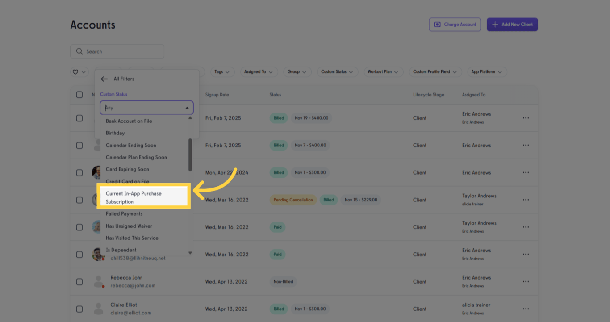This screenshot has height=322, width=610.
Task: Check the checkbox for Claire Elliot's row
Action: tap(79, 309)
